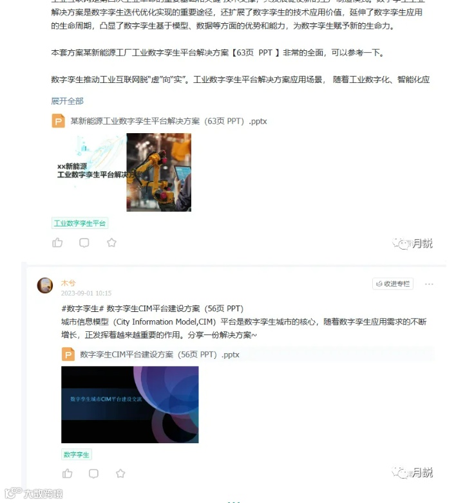Open the CIM平台建设交流 slide thumbnail
Screen dimensions: 474x503
click(129, 405)
